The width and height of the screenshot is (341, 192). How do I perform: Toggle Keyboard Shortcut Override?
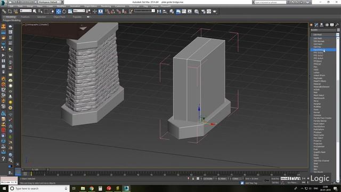pyautogui.click(x=101, y=11)
